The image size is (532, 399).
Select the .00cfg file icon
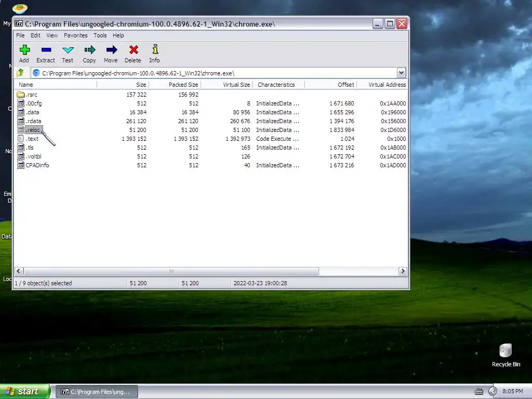click(21, 103)
